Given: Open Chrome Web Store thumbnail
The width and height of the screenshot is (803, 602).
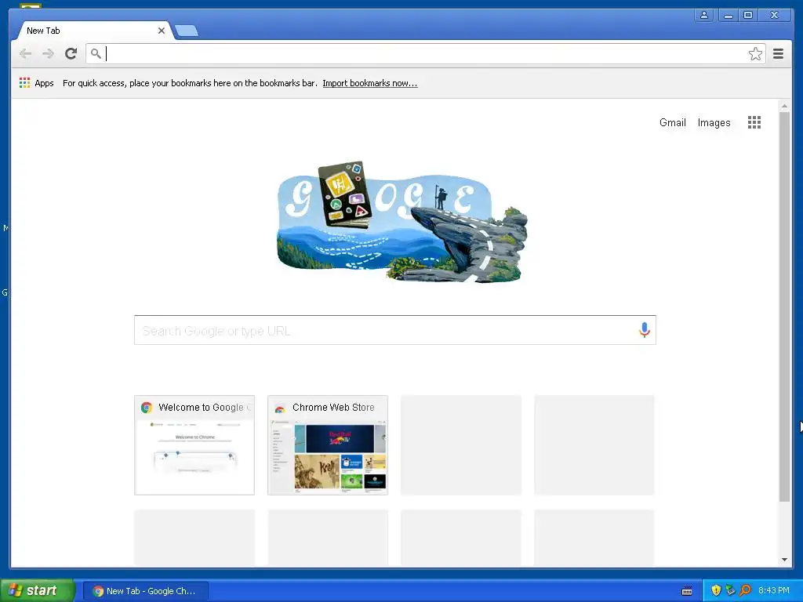Looking at the screenshot, I should pyautogui.click(x=328, y=445).
